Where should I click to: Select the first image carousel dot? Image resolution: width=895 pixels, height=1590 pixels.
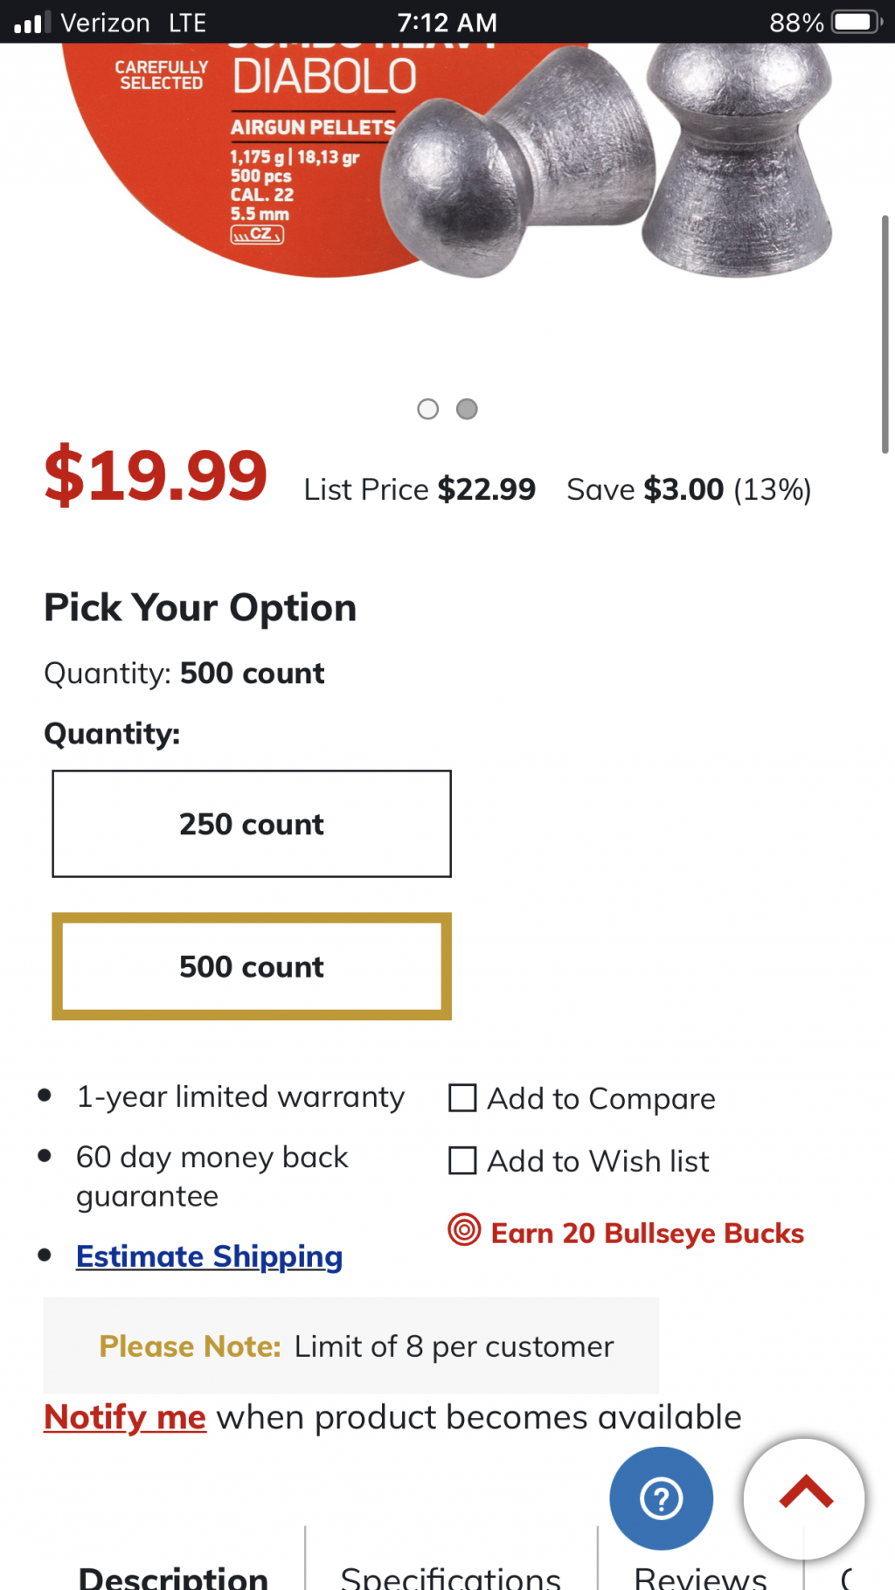pos(427,409)
